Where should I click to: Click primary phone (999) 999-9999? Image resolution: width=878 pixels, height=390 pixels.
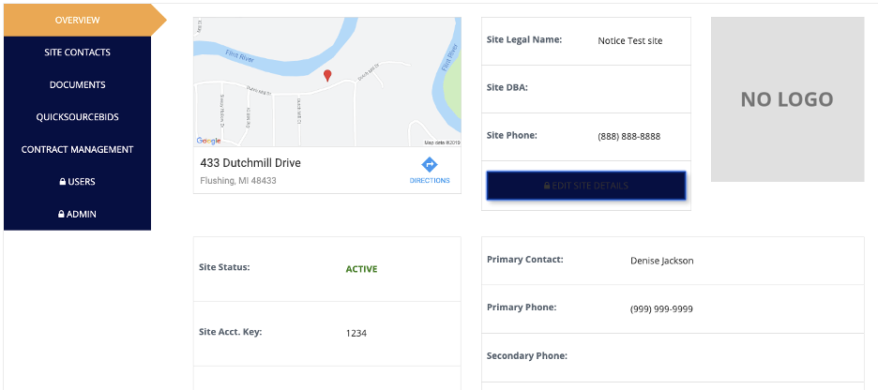click(x=661, y=308)
